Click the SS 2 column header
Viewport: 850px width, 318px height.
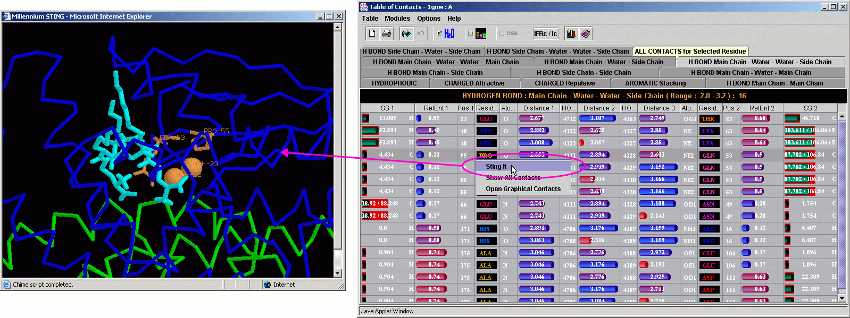tap(811, 108)
